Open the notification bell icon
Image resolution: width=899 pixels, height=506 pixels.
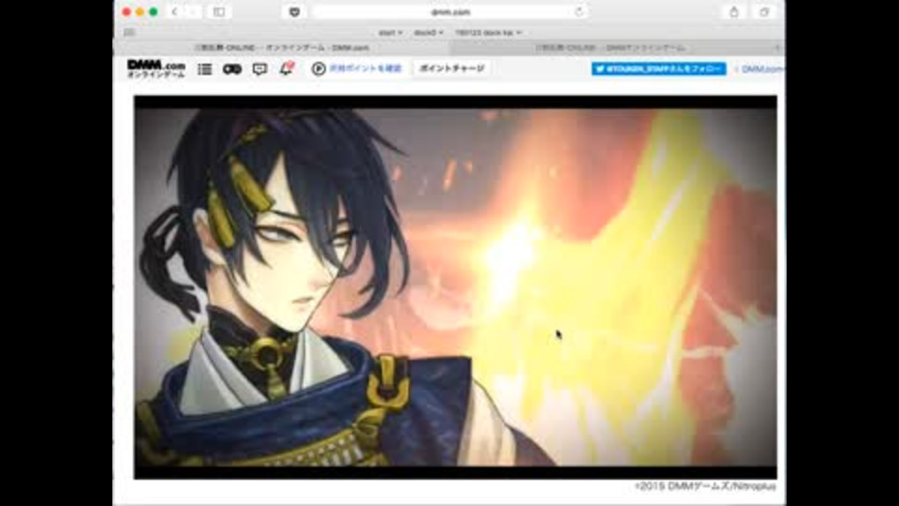pyautogui.click(x=287, y=68)
